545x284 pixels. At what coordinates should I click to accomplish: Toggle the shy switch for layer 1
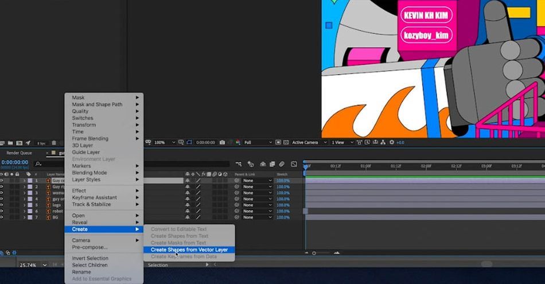click(188, 181)
